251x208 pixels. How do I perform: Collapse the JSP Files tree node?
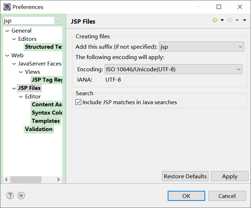pyautogui.click(x=14, y=88)
